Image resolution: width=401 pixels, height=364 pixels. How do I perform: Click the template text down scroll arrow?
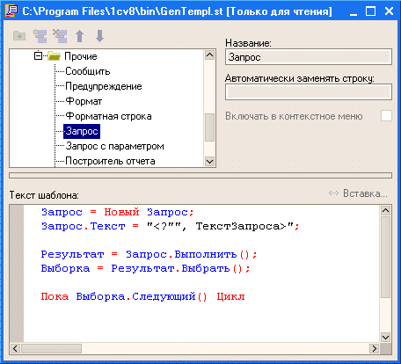[385, 337]
